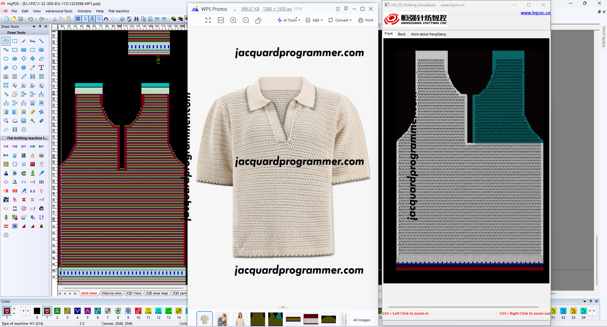Open the All Images thumbnail gallery
Viewport: 607px width, 327px height.
(362, 320)
